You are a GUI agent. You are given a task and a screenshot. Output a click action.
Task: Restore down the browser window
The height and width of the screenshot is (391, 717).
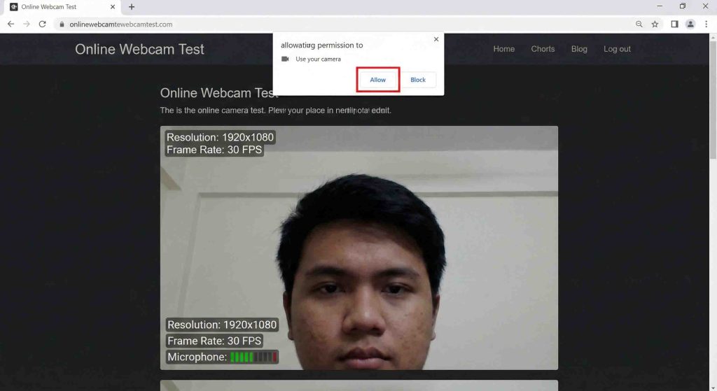pos(682,6)
